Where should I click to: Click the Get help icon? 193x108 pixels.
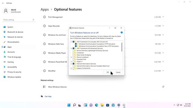coord(42,96)
